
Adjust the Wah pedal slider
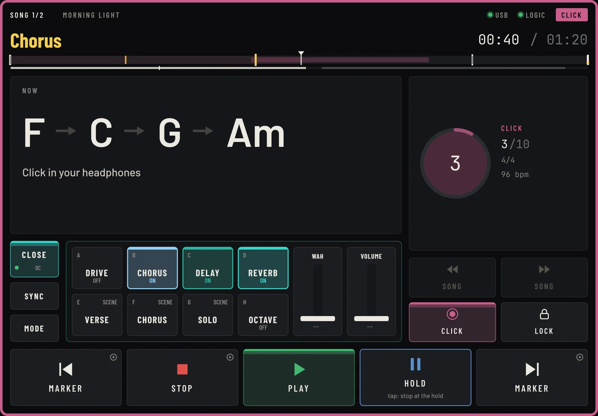click(318, 318)
